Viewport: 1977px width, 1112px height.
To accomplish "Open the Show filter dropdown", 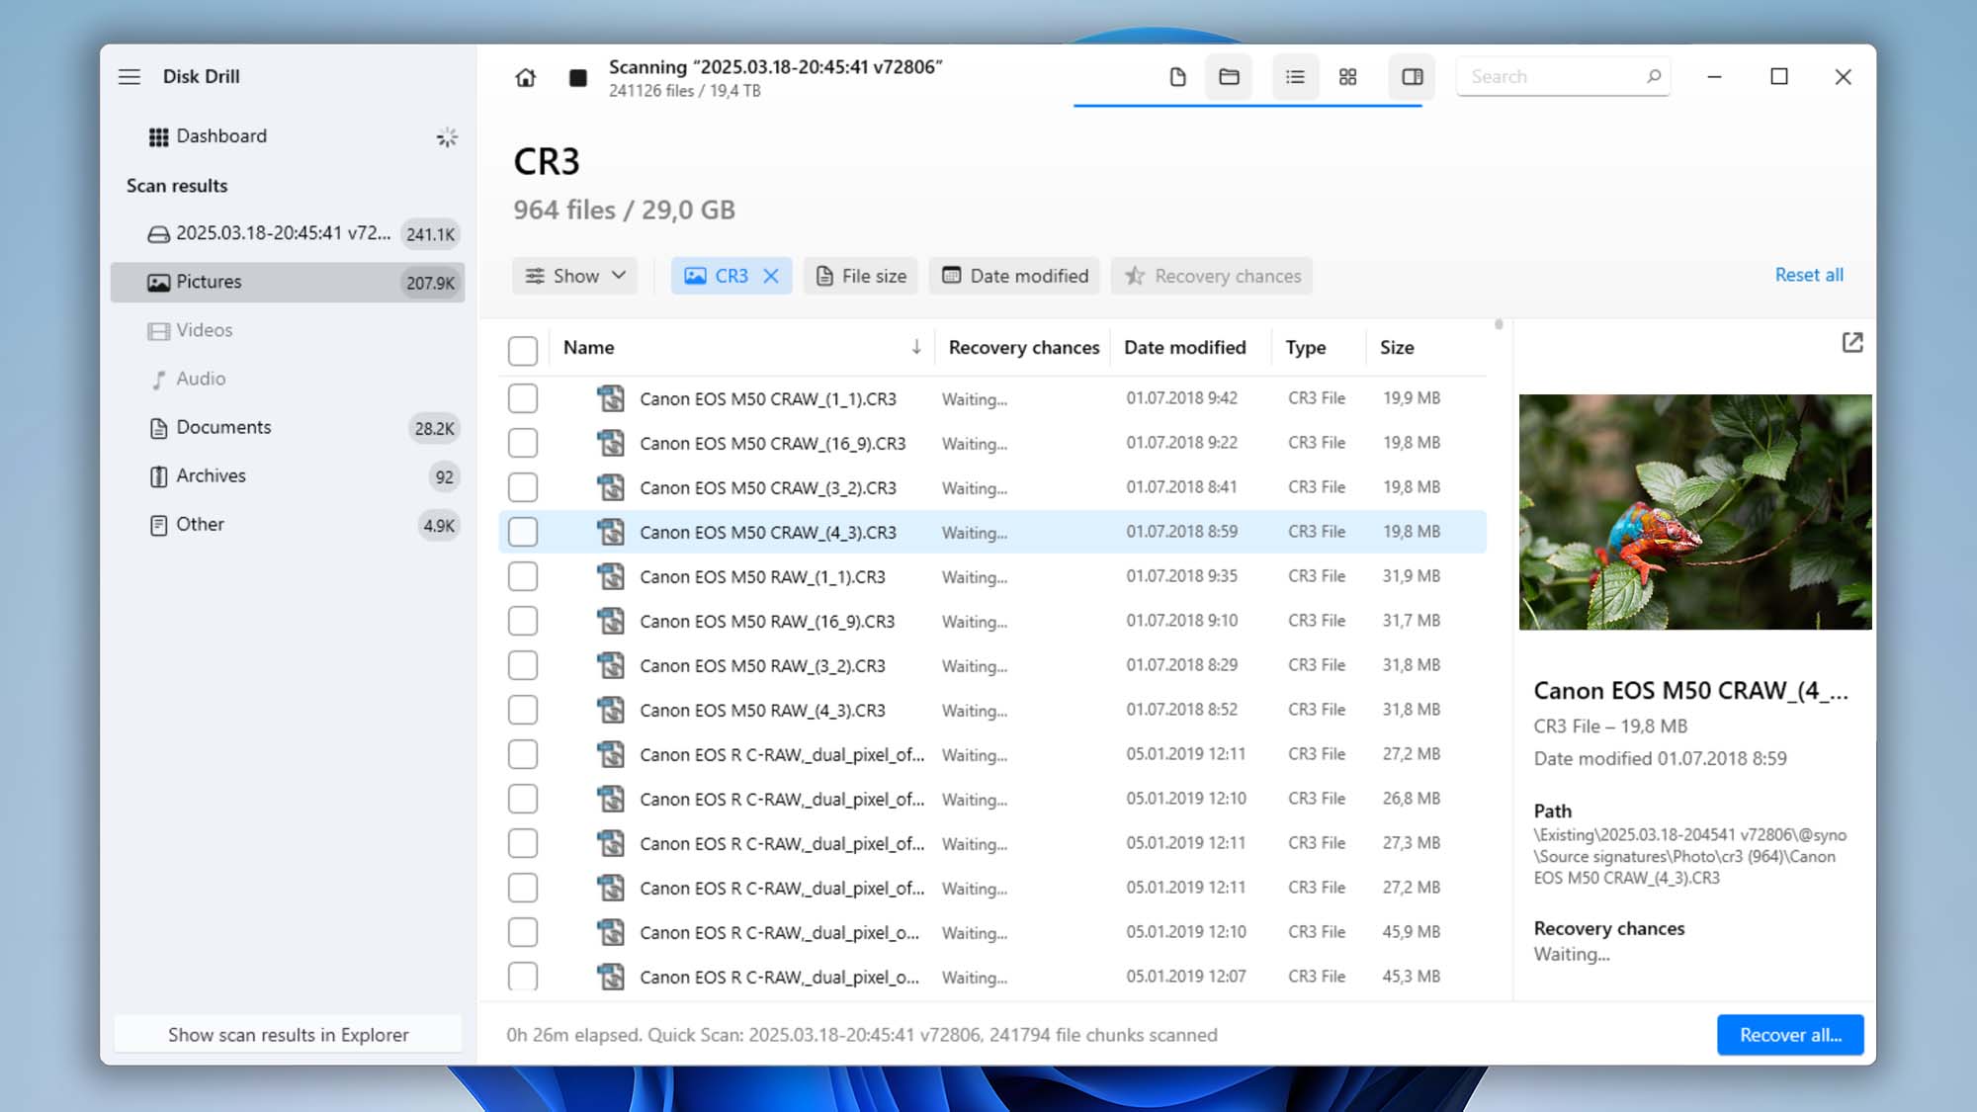I will click(x=574, y=276).
